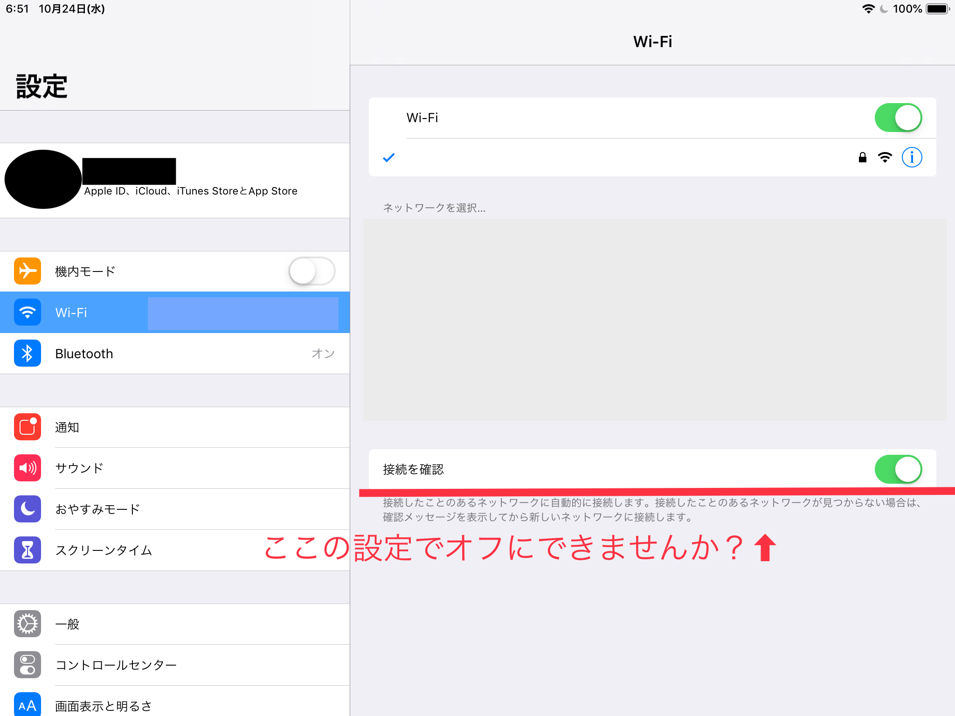Tap the checkmarked connected network row
955x716 pixels.
tap(606, 158)
